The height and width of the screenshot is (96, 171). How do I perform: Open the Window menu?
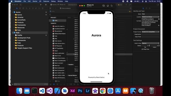click(x=60, y=1)
